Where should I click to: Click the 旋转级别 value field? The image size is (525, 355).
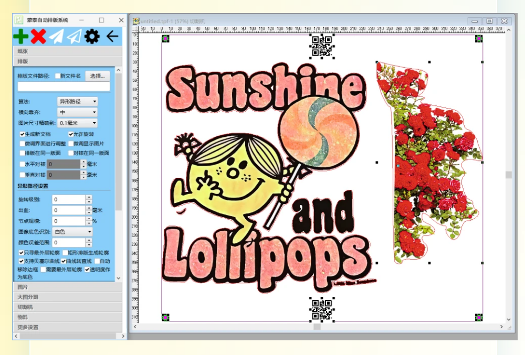tap(69, 200)
